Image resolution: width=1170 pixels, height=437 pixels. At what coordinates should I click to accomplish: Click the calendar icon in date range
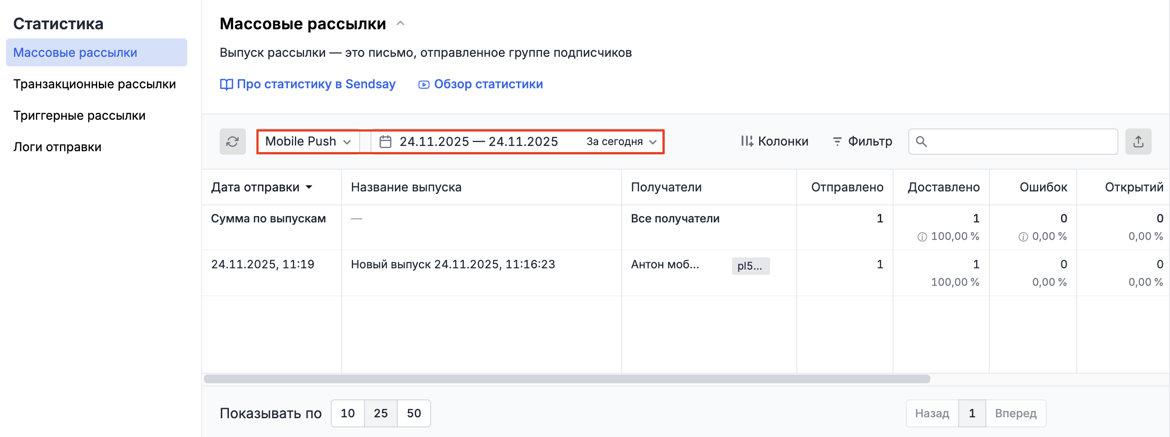point(385,142)
